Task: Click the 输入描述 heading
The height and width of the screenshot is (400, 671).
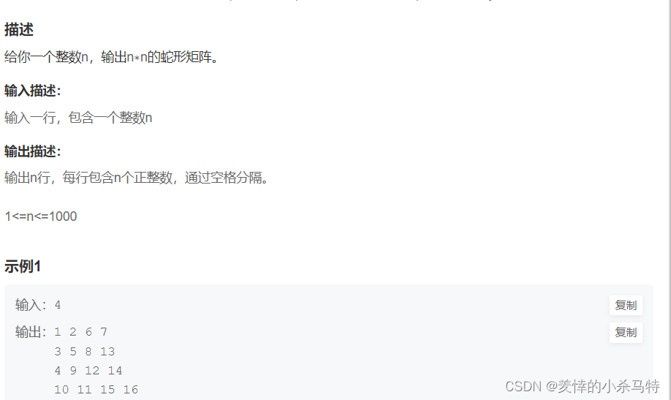Action: [33, 91]
